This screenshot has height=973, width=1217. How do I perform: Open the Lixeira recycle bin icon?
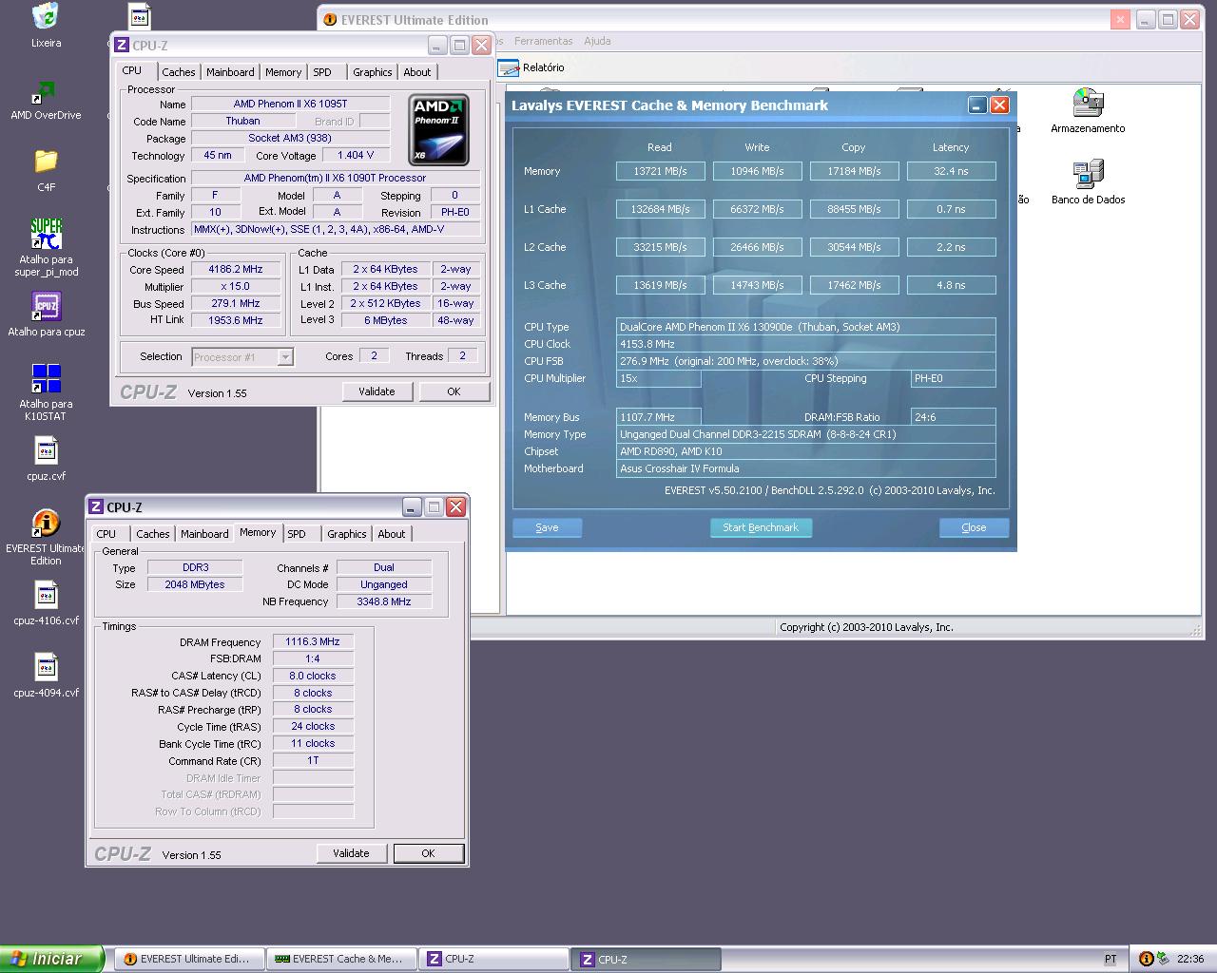46,17
